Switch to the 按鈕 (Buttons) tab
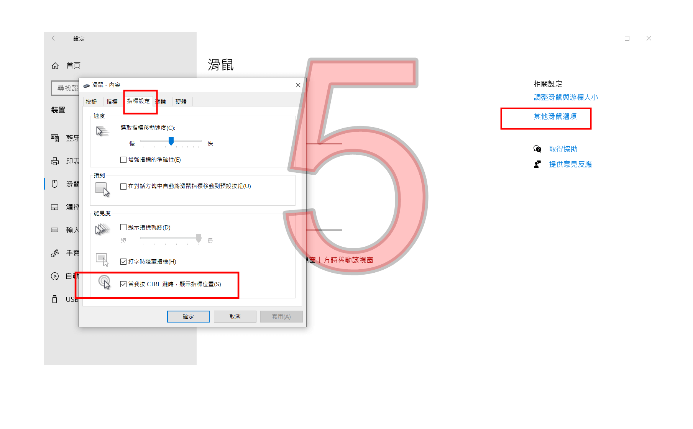The height and width of the screenshot is (429, 693). click(x=92, y=102)
